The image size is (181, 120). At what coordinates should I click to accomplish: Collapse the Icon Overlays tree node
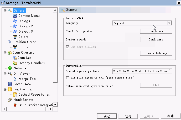click(5, 53)
